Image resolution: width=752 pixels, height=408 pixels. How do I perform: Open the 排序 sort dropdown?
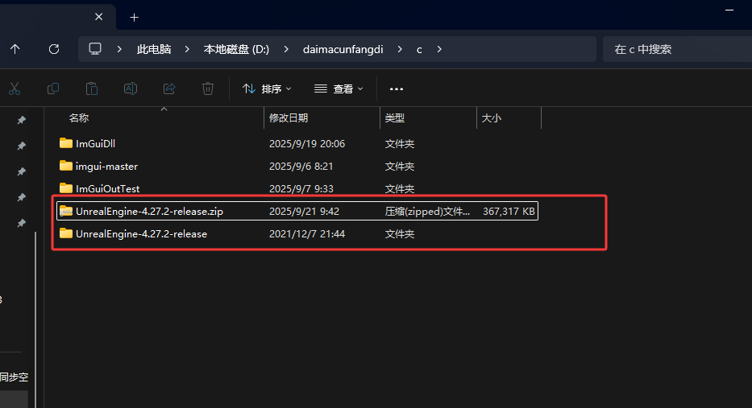pyautogui.click(x=267, y=89)
